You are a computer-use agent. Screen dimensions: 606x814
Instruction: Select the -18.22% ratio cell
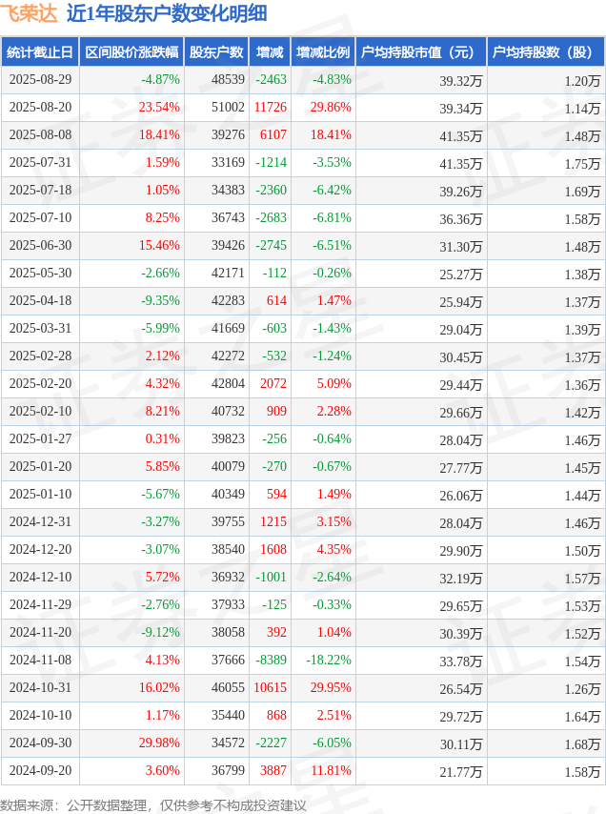(329, 660)
